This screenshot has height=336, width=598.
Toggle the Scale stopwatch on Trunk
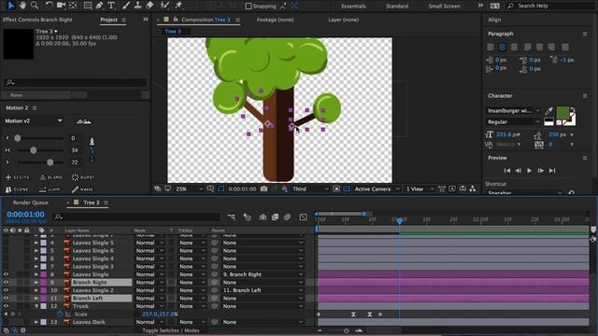(x=60, y=315)
